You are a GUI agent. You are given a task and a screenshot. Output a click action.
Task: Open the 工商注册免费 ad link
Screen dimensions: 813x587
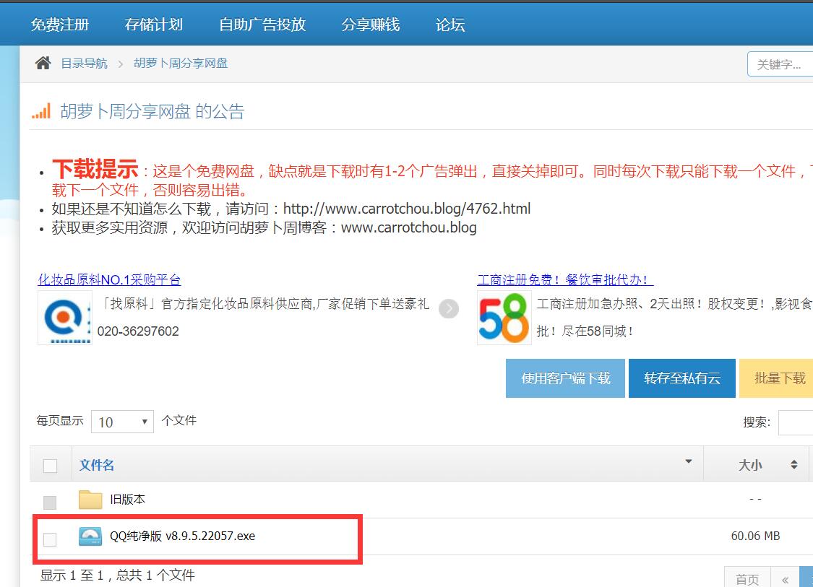[x=565, y=279]
